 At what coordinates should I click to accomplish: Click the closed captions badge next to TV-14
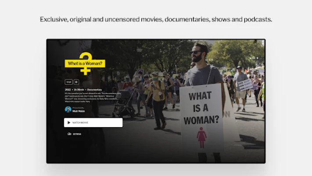[x=76, y=82]
